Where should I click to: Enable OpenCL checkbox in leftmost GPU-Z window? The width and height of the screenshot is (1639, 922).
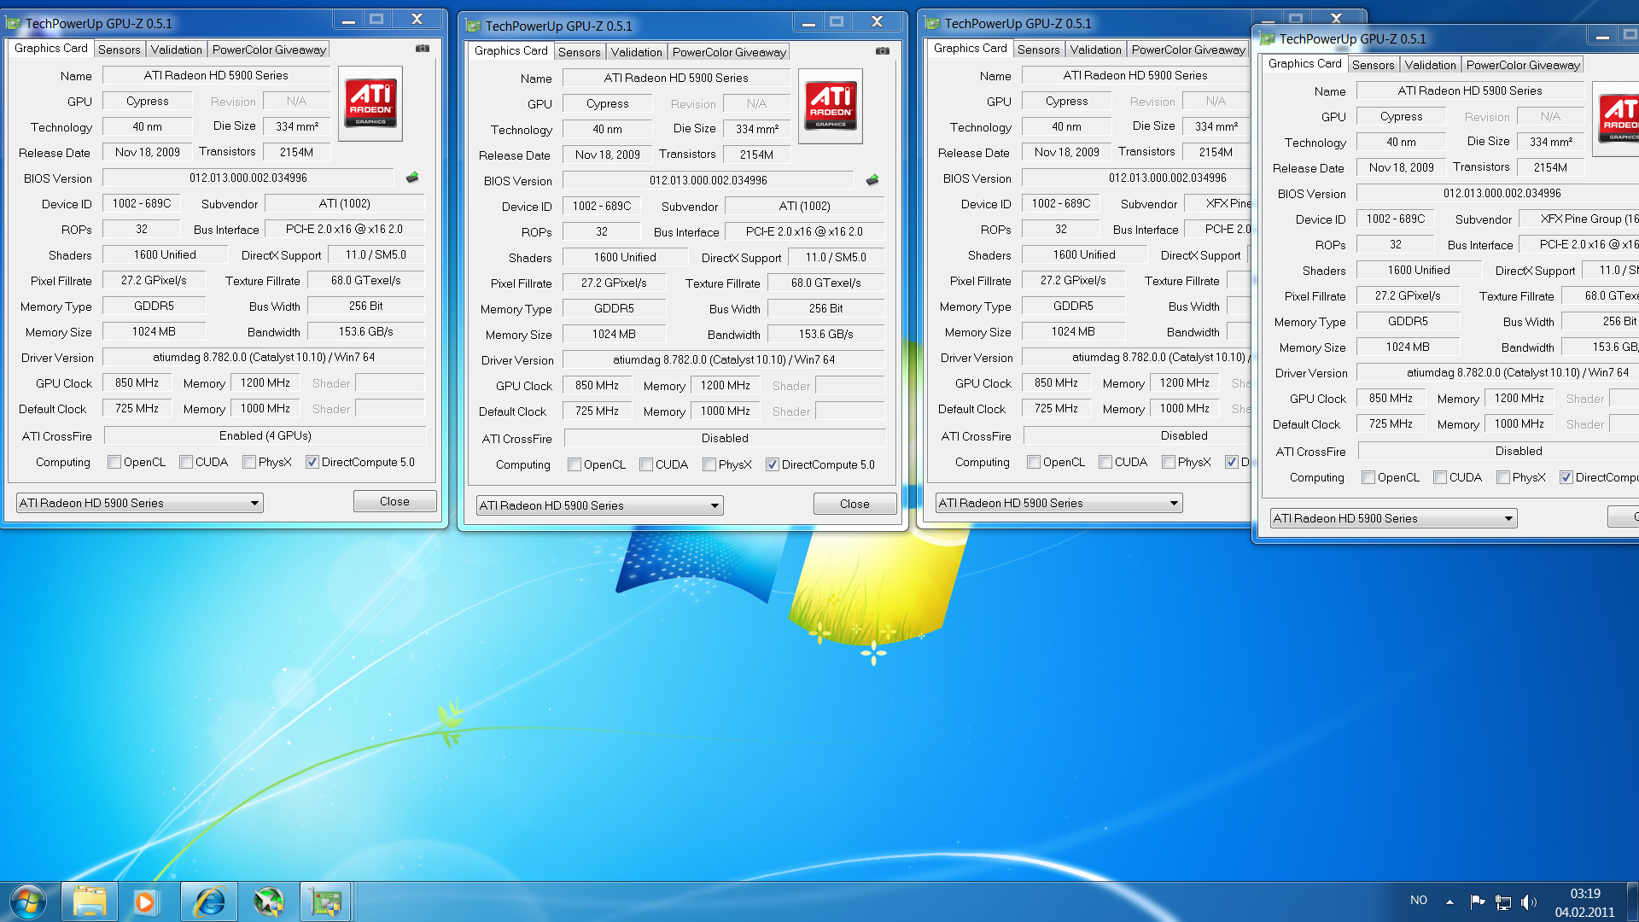point(114,462)
